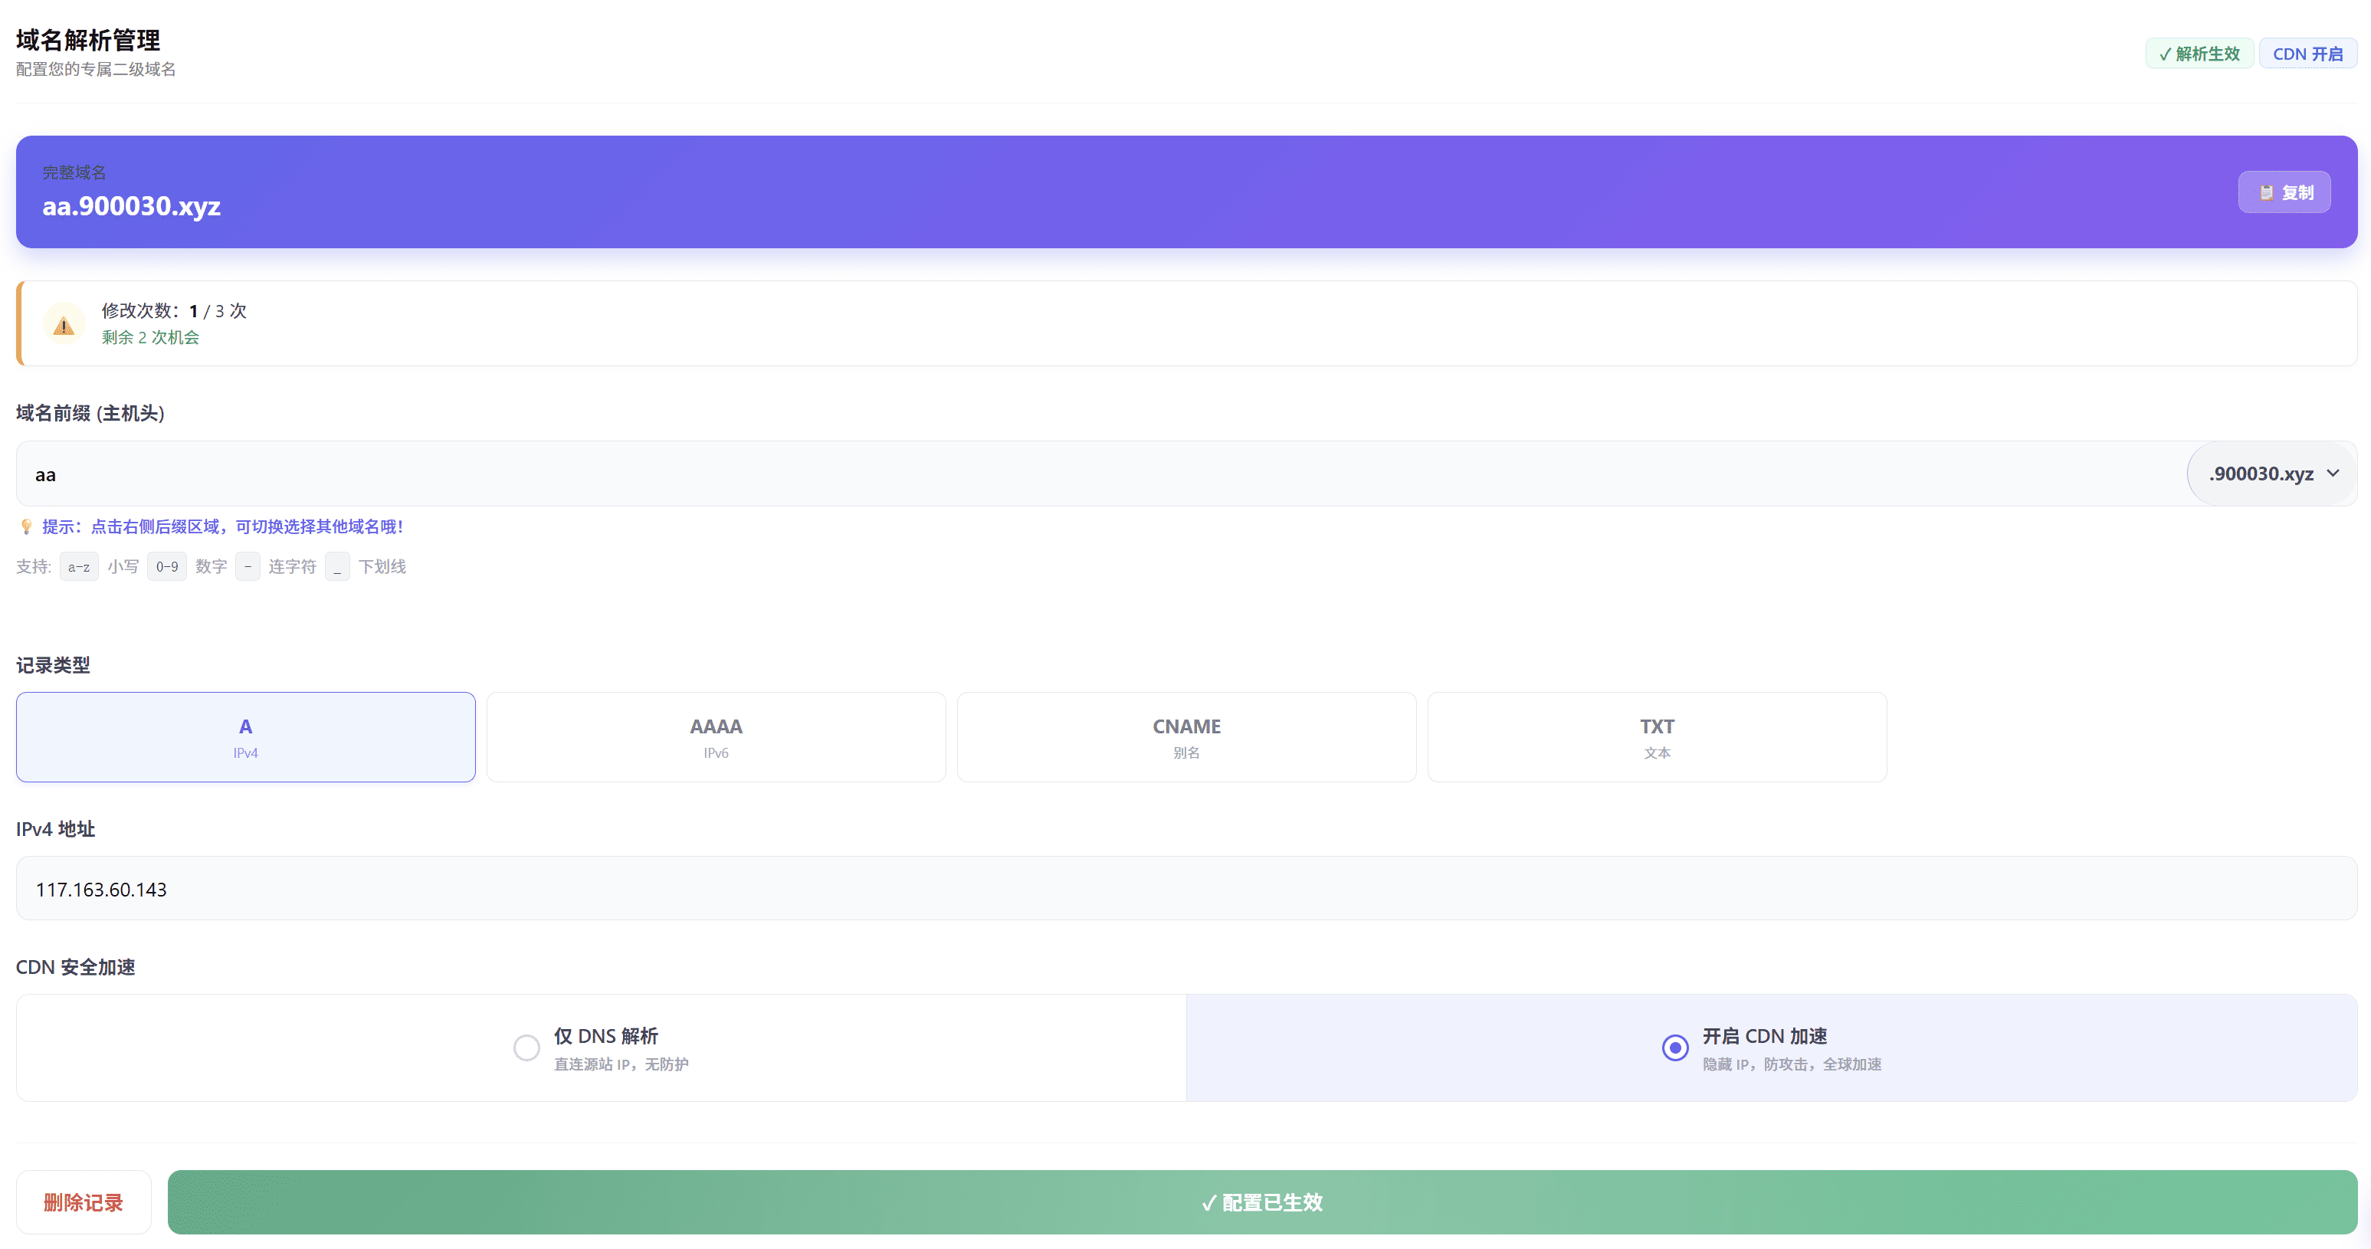2371x1249 pixels.
Task: Click the suffix dropdown chevron arrow
Action: pyautogui.click(x=2333, y=473)
